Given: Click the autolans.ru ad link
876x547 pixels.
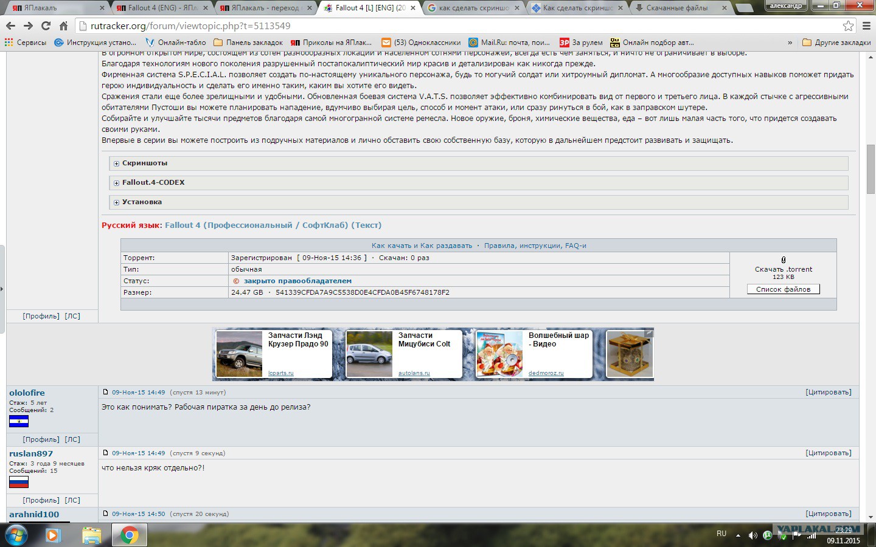Looking at the screenshot, I should pyautogui.click(x=414, y=373).
